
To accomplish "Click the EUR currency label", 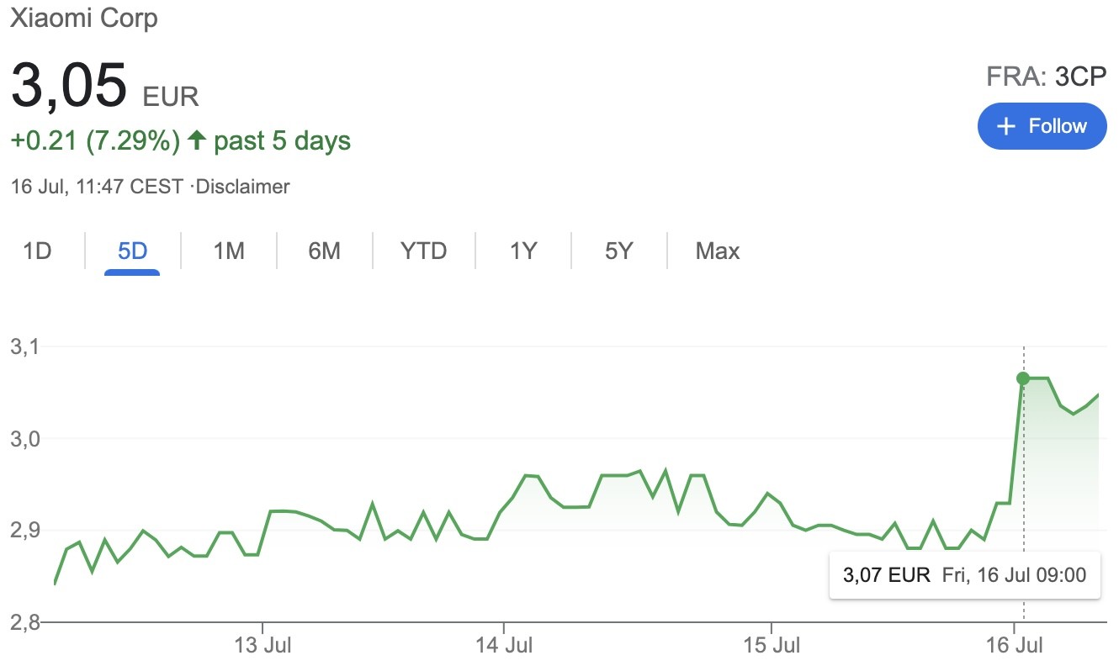I will pos(171,98).
